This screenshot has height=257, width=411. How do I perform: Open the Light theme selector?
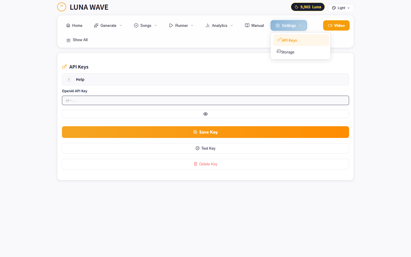(x=341, y=8)
